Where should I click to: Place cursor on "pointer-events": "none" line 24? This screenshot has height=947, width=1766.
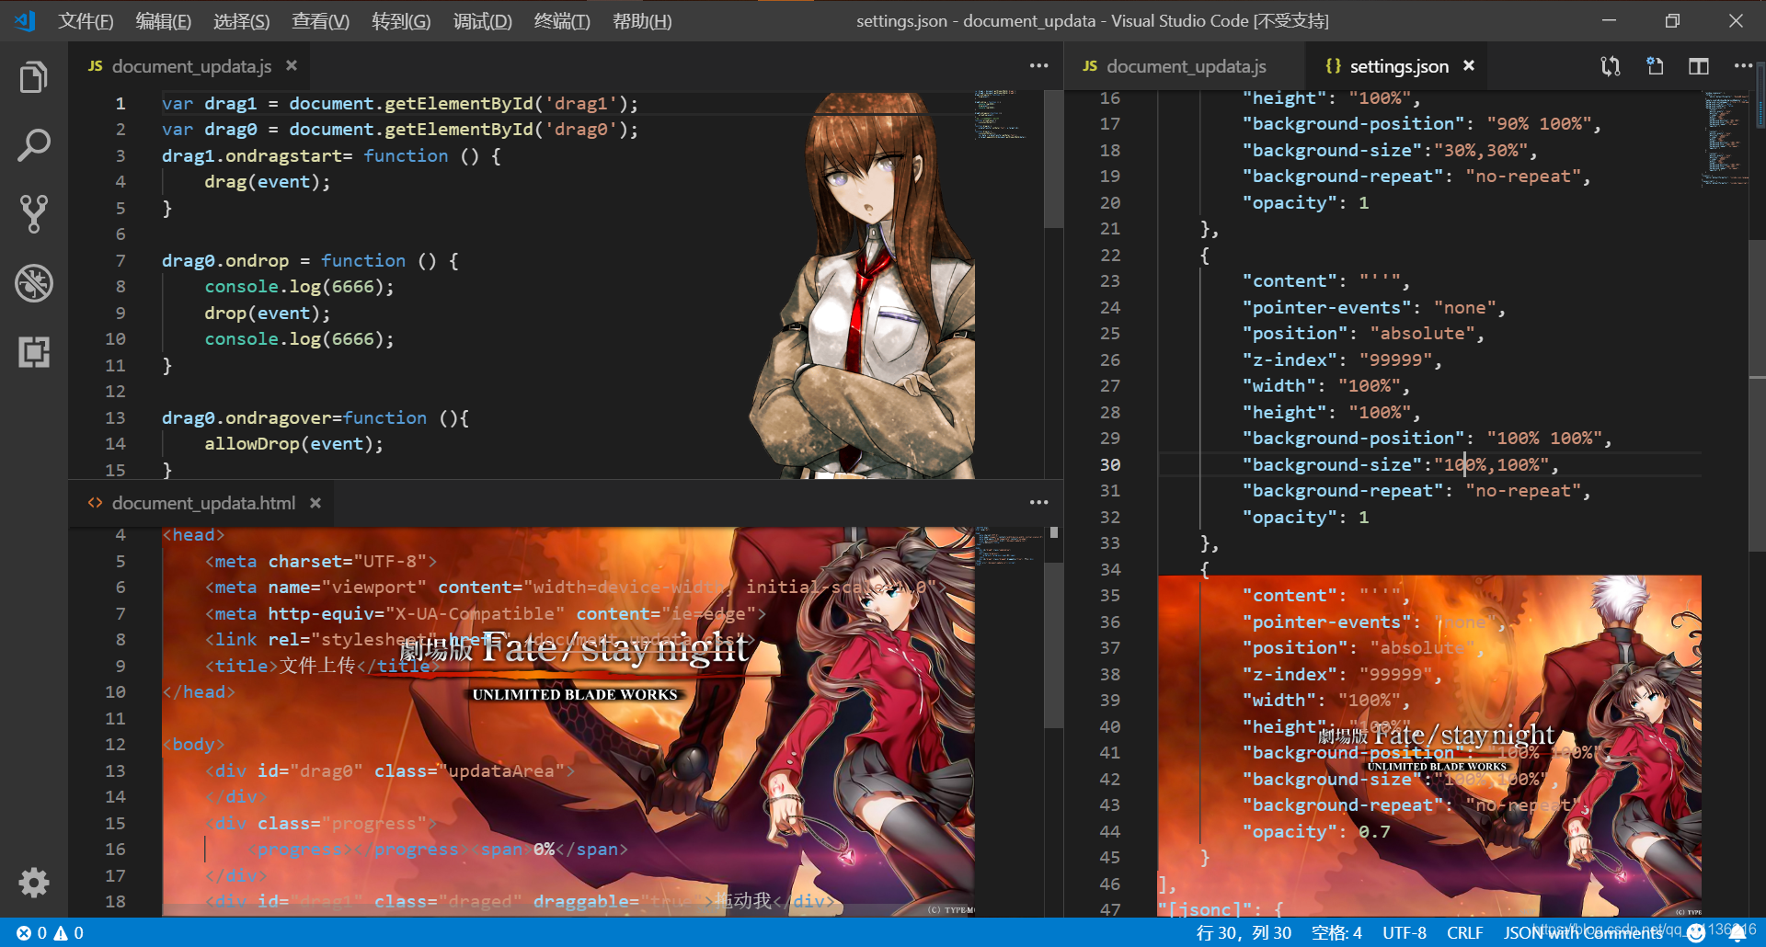(x=1373, y=307)
